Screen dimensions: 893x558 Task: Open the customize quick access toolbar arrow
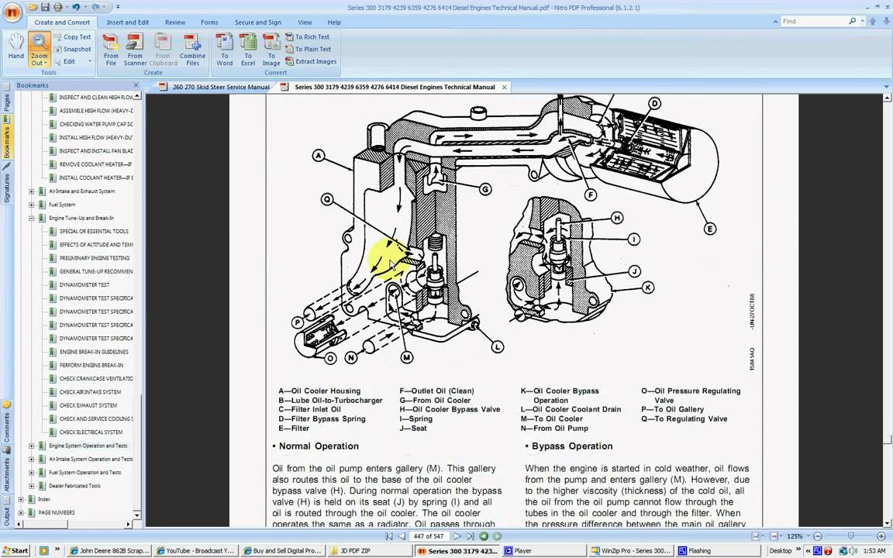click(118, 7)
